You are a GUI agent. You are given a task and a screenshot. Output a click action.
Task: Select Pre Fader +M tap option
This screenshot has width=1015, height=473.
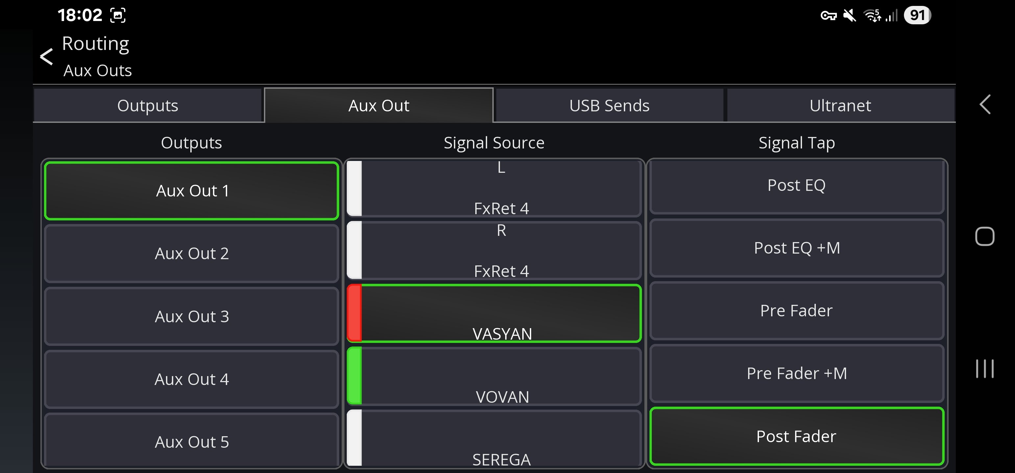point(796,373)
